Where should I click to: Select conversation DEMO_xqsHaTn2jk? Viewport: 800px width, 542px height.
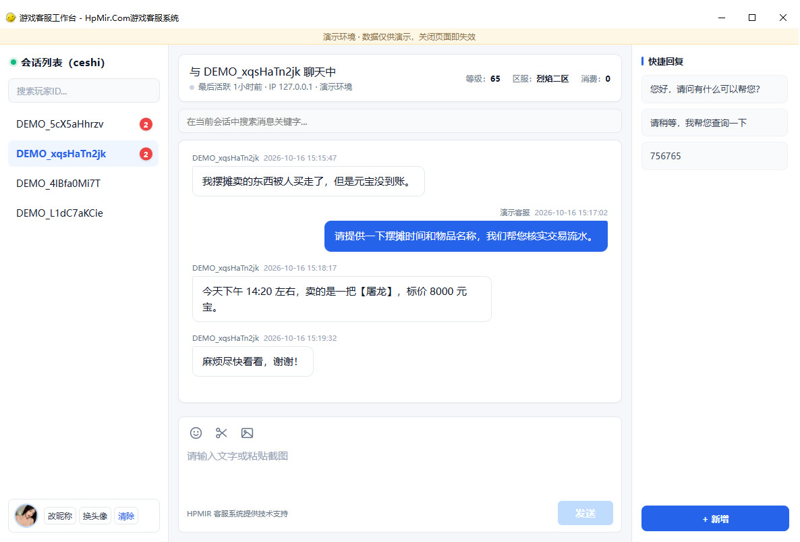84,154
